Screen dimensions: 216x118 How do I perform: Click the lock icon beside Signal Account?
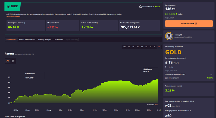(x=78, y=40)
